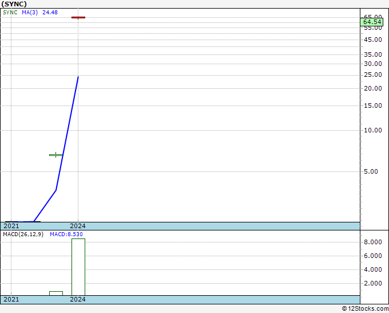The height and width of the screenshot is (313, 389).
Task: Click the 8.000 MACD axis label
Action: 372,242
